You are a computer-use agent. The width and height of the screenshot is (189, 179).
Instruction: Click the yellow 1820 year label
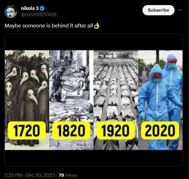coord(71,131)
